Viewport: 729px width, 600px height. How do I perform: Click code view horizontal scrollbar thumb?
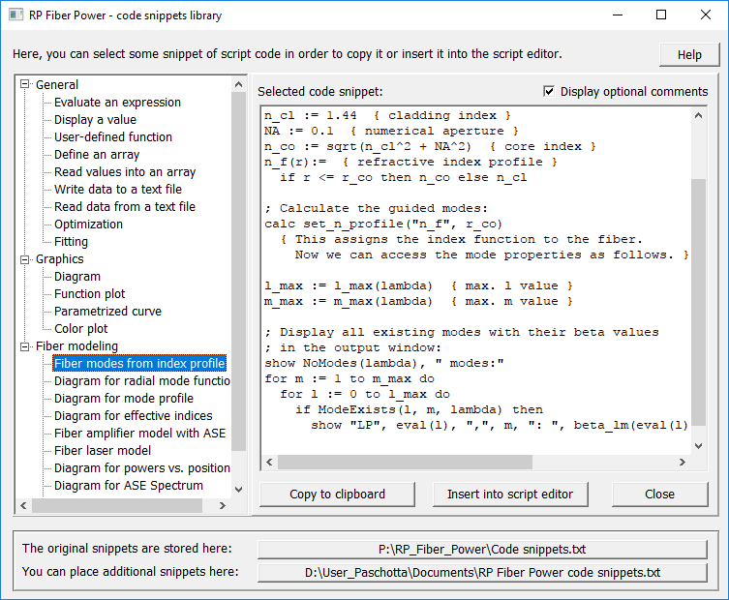[x=405, y=462]
